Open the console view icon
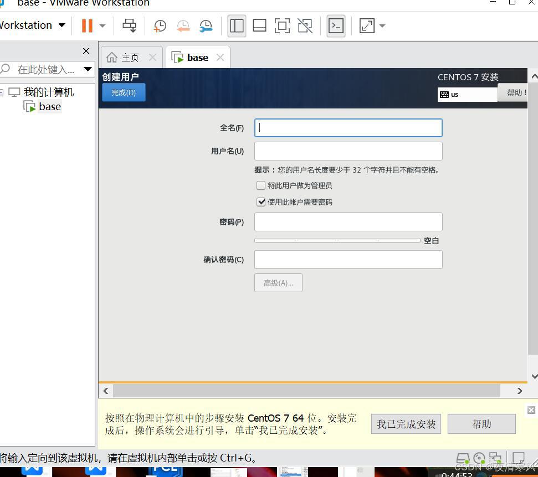This screenshot has height=477, width=538. pyautogui.click(x=336, y=25)
